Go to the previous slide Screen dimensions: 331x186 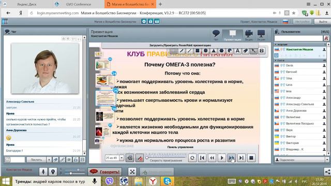point(212,158)
